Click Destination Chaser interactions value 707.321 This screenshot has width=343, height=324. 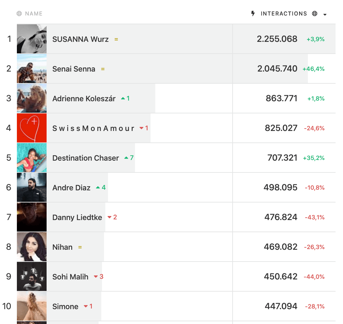pyautogui.click(x=283, y=158)
